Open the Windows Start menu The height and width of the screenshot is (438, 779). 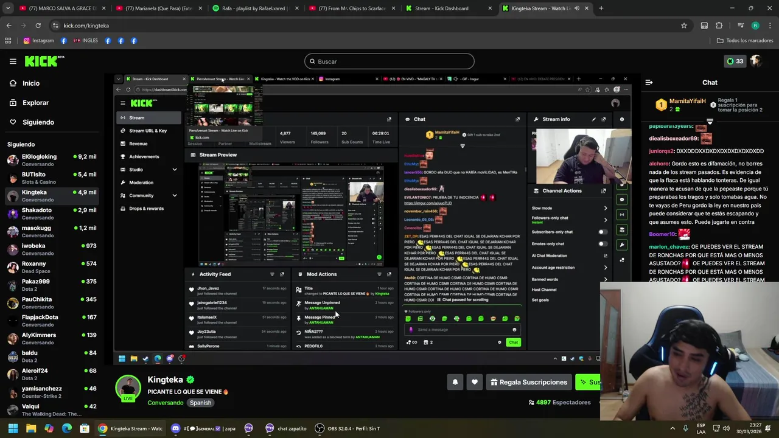pos(13,428)
